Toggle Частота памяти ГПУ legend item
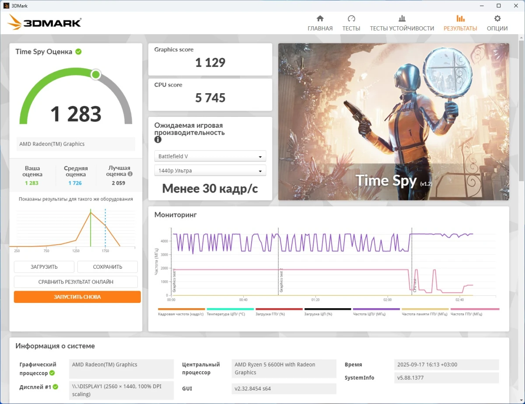This screenshot has width=525, height=404. pyautogui.click(x=425, y=312)
